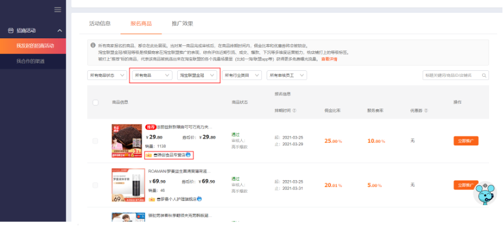Open the chocolate product thumbnail
This screenshot has width=503, height=226.
coord(127,141)
